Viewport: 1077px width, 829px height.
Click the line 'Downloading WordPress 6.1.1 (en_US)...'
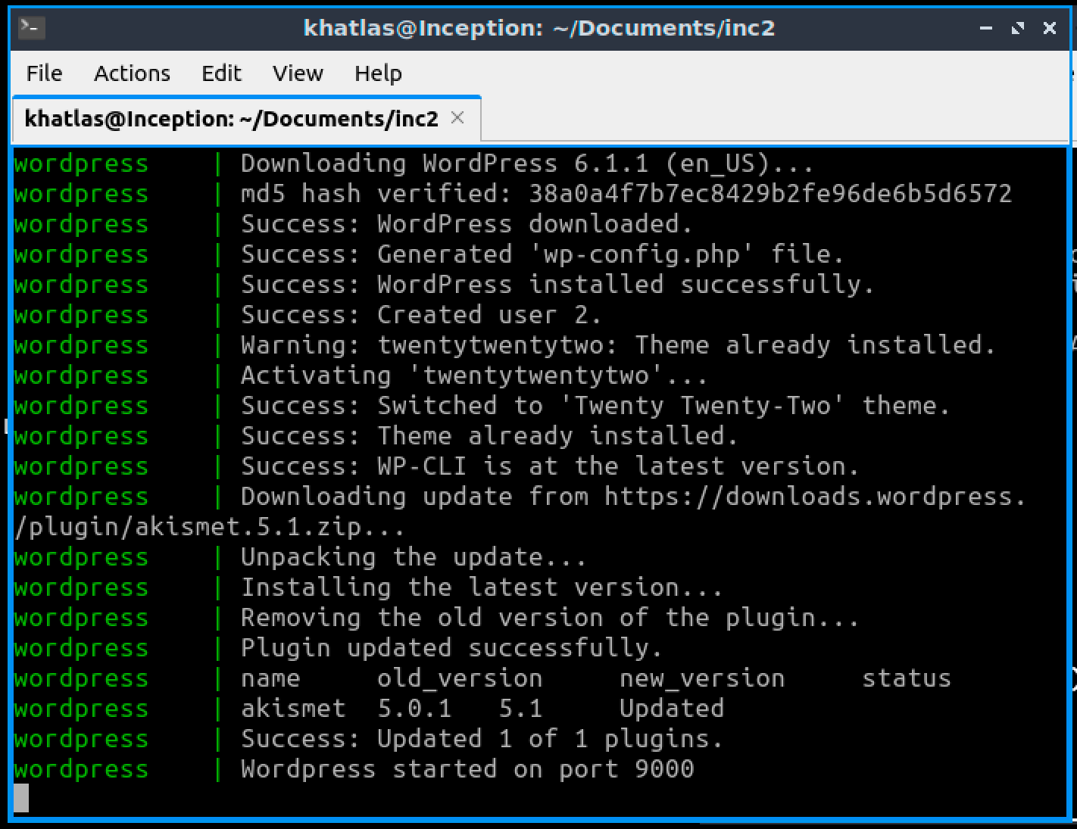click(x=527, y=164)
